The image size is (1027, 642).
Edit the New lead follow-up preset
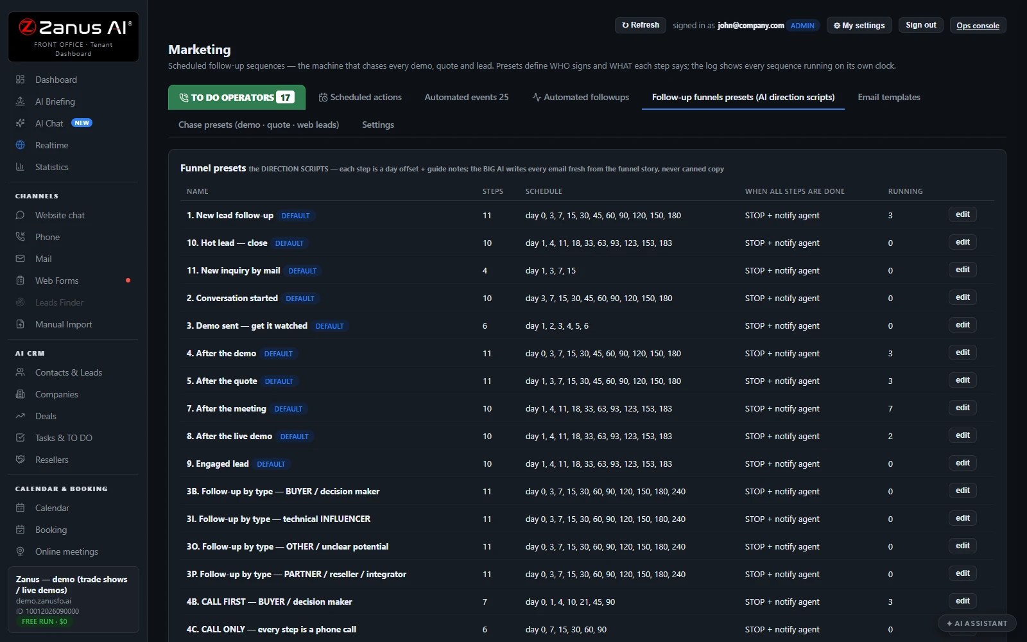[x=963, y=214]
